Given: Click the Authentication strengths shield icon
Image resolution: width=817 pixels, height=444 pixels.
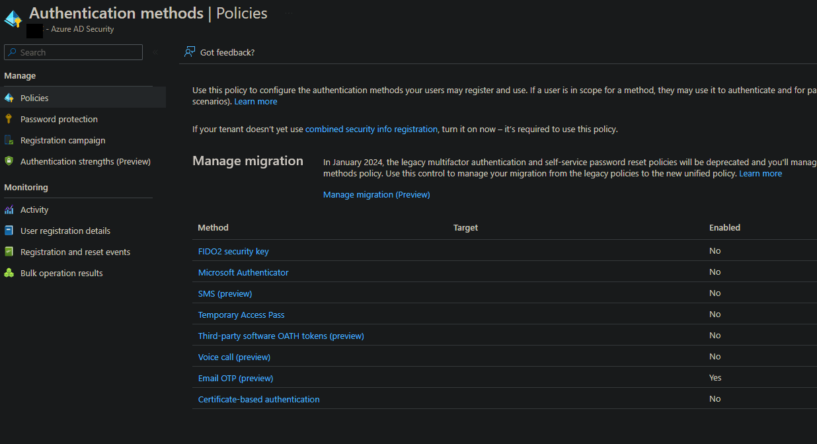Looking at the screenshot, I should click(x=9, y=161).
